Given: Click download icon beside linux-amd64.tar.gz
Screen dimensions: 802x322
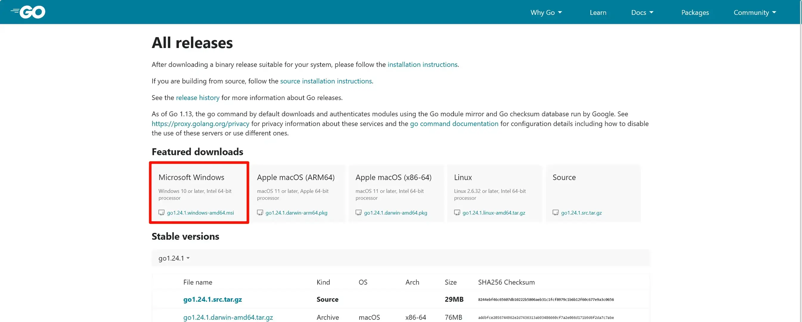Looking at the screenshot, I should (x=457, y=213).
